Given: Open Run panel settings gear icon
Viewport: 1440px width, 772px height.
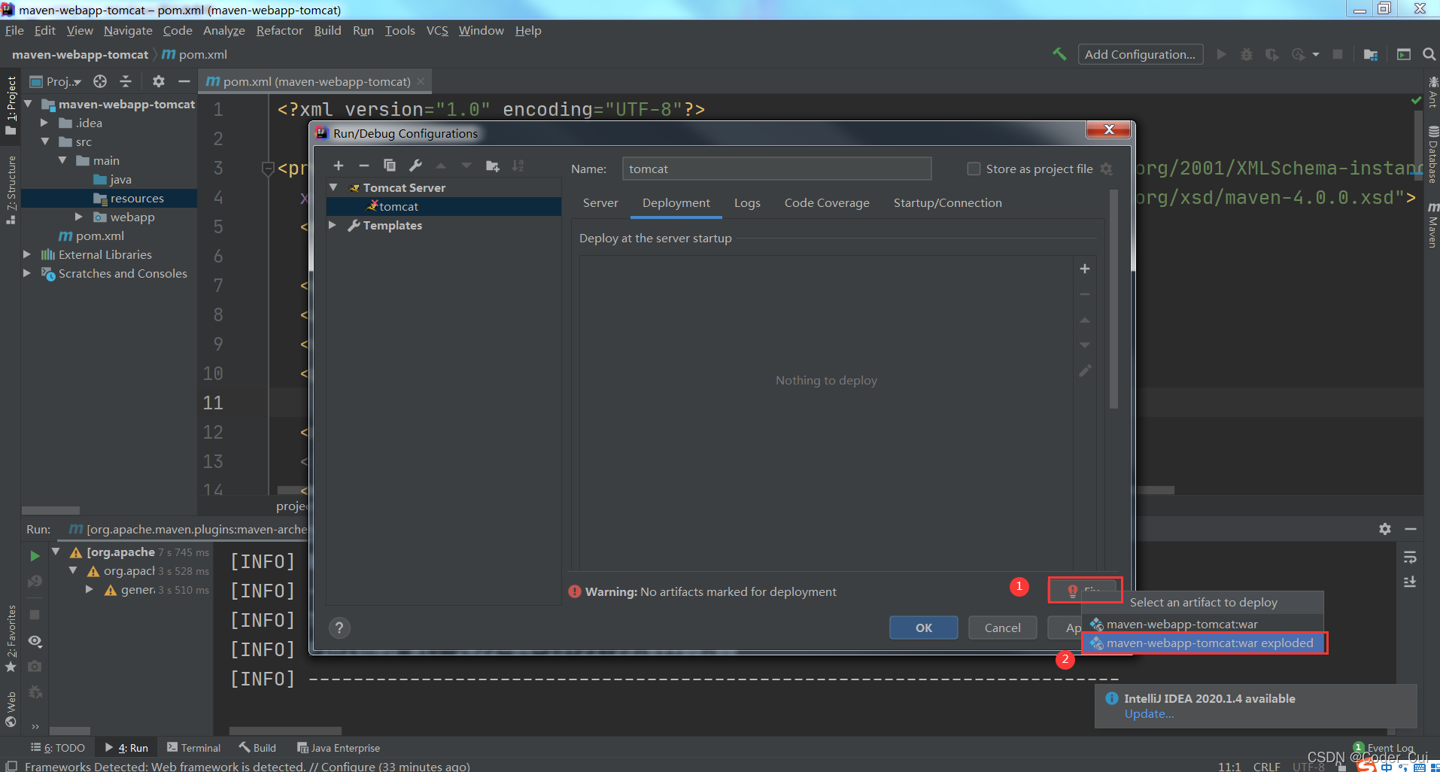Looking at the screenshot, I should pyautogui.click(x=1385, y=529).
